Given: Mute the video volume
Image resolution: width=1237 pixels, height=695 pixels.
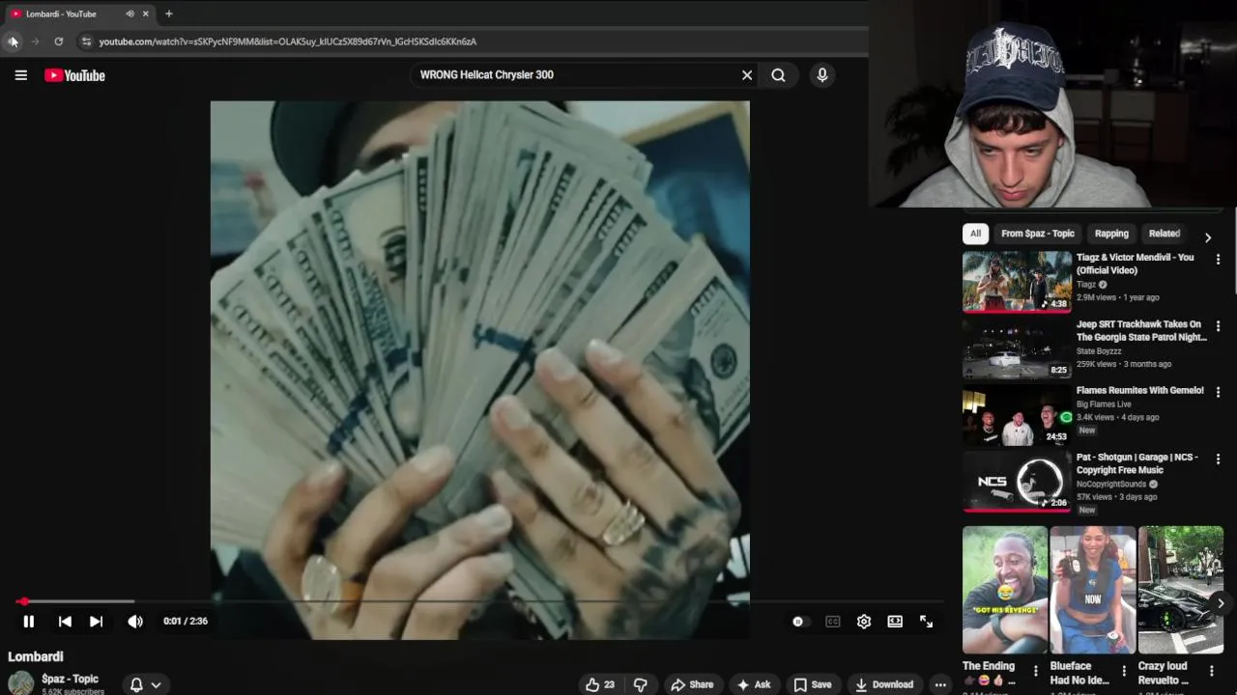Looking at the screenshot, I should pyautogui.click(x=135, y=622).
